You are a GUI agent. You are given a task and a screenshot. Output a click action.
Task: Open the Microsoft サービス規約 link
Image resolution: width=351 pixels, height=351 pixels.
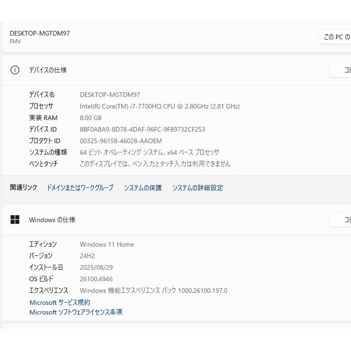tap(60, 303)
